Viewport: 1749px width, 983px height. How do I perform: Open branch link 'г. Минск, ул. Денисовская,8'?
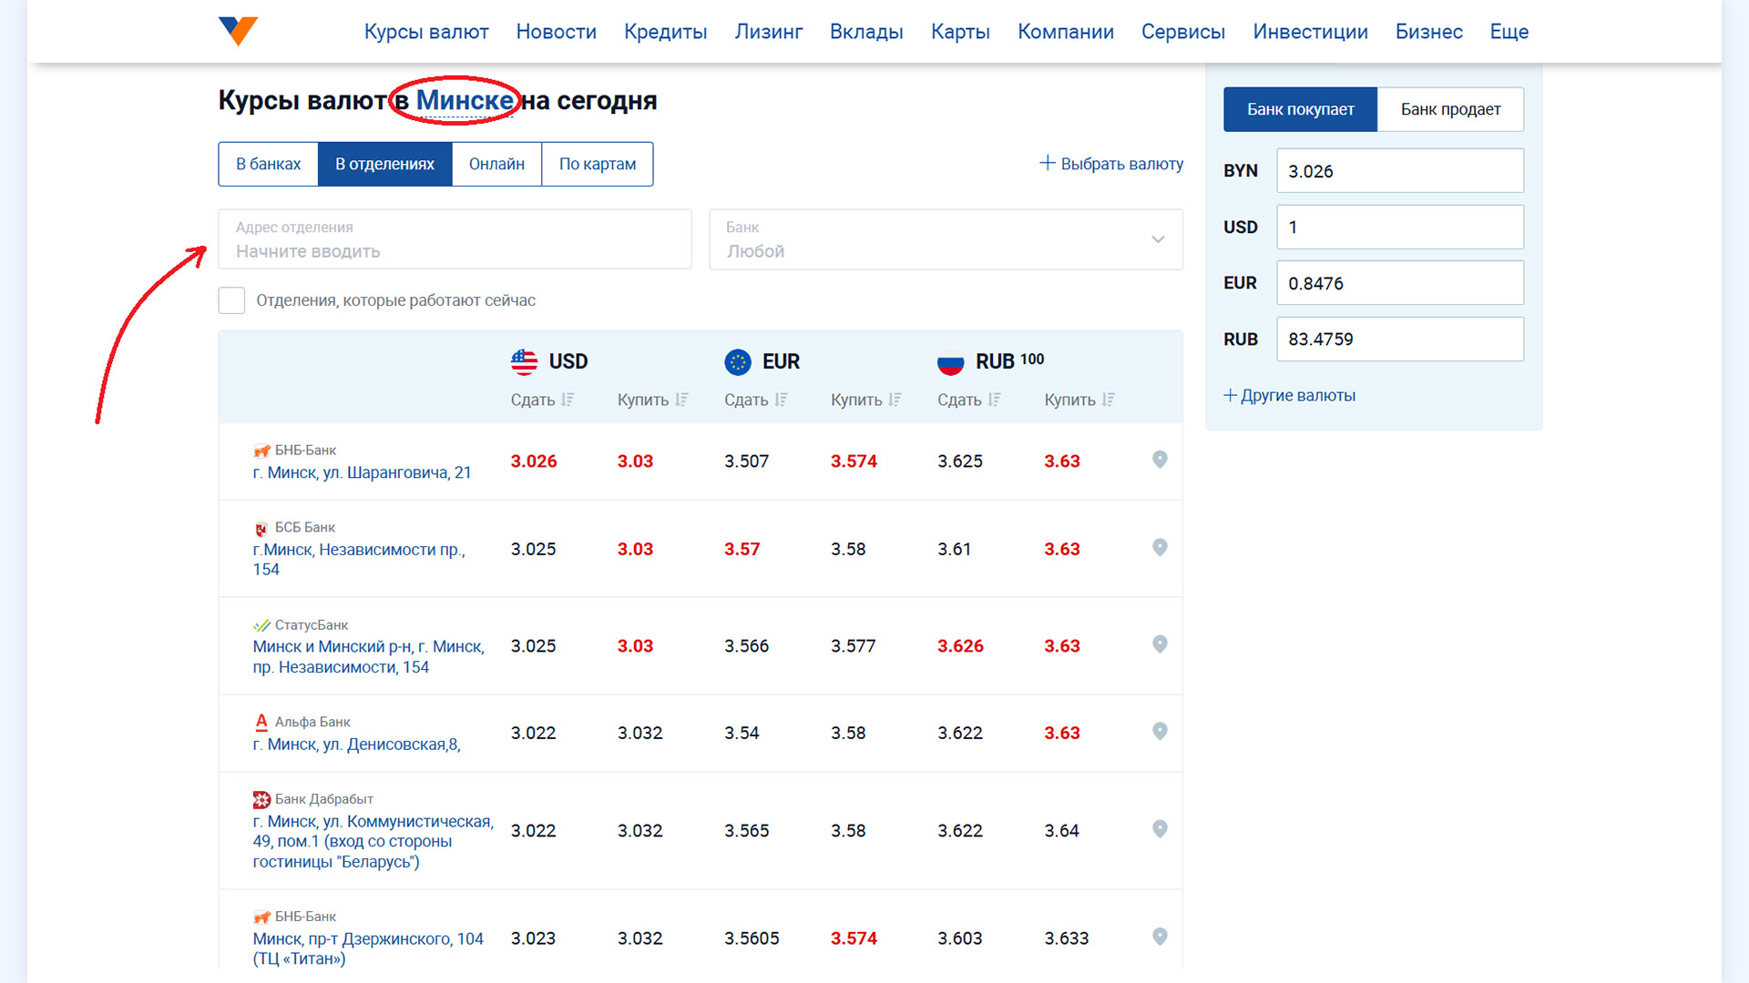[356, 745]
